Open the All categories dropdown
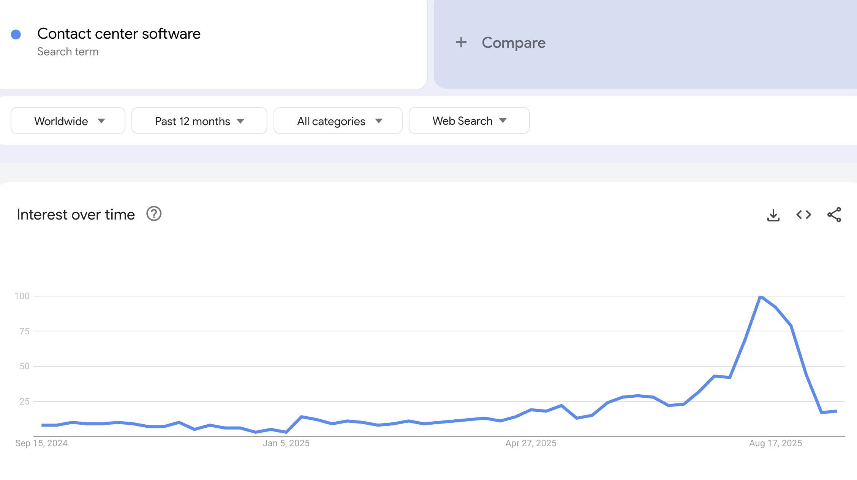This screenshot has height=480, width=857. [x=337, y=121]
